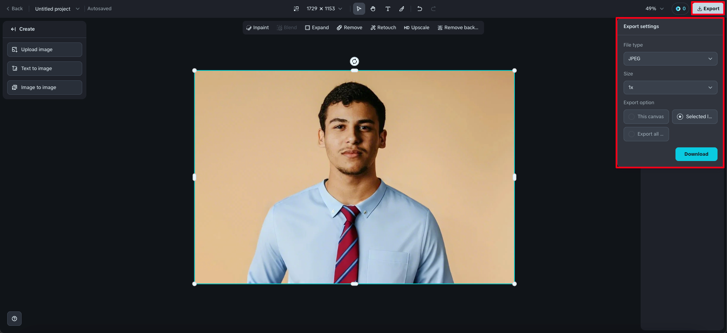Collapse the Create panel
This screenshot has height=333, width=727.
[13, 29]
